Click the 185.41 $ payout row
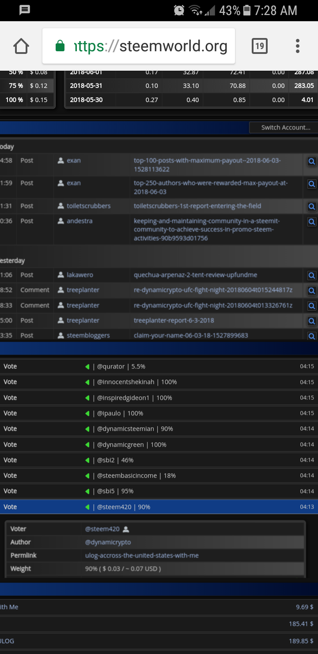This screenshot has width=318, height=654. [159, 624]
